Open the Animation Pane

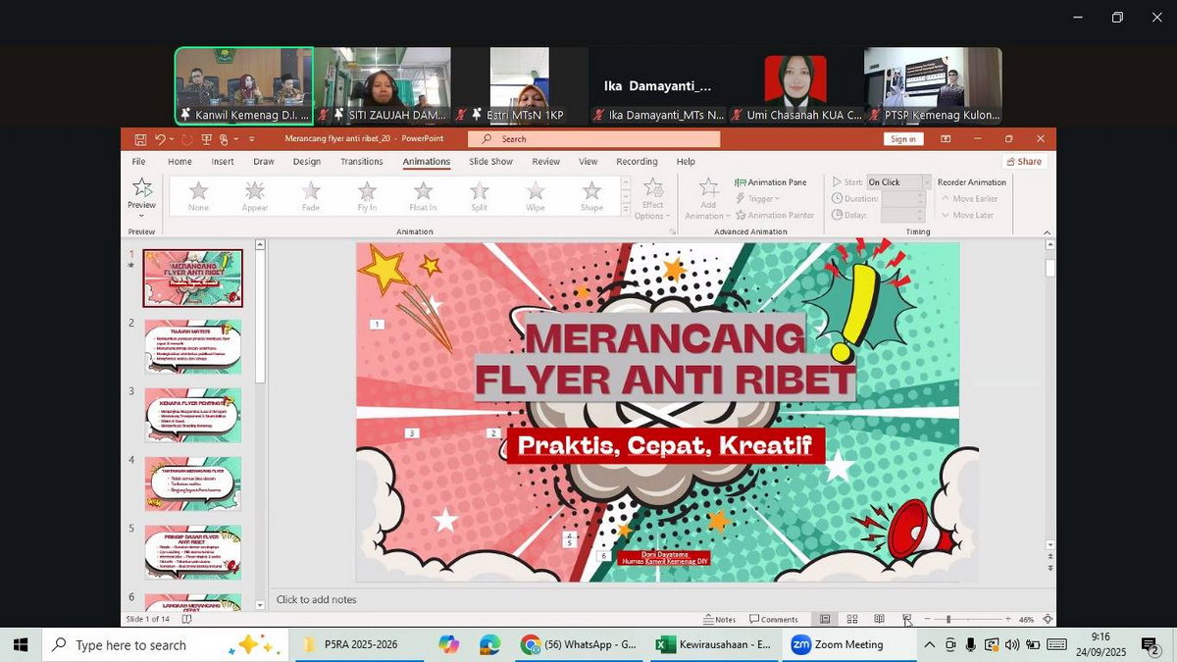[x=770, y=182]
